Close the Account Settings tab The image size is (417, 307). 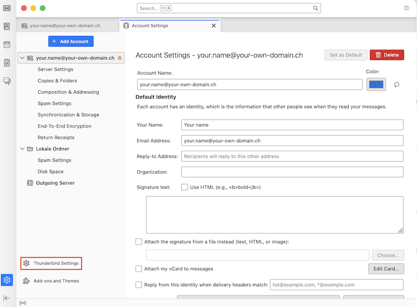[x=214, y=26]
